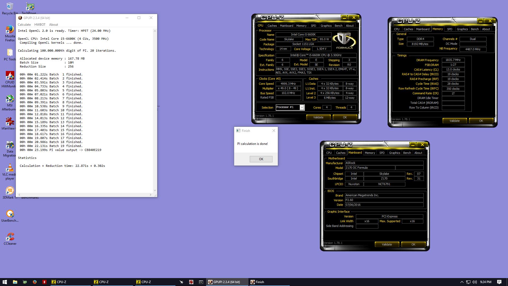Click the GPUPI vertical scrollbar up arrow

155,31
